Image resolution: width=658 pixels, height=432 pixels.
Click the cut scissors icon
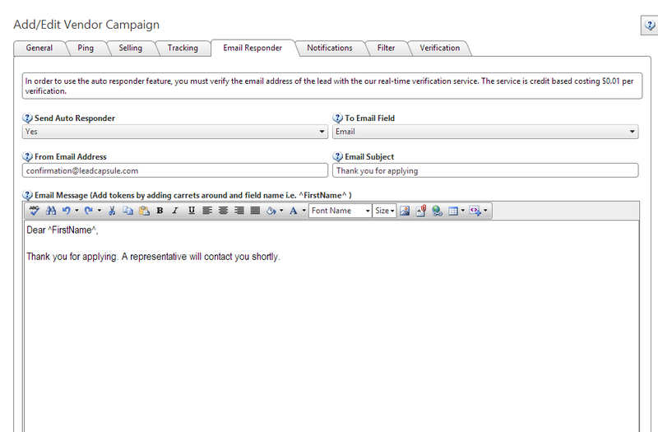point(112,211)
